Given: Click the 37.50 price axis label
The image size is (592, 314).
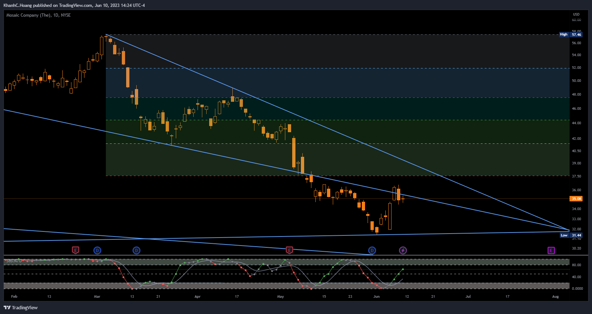Looking at the screenshot, I should (576, 176).
